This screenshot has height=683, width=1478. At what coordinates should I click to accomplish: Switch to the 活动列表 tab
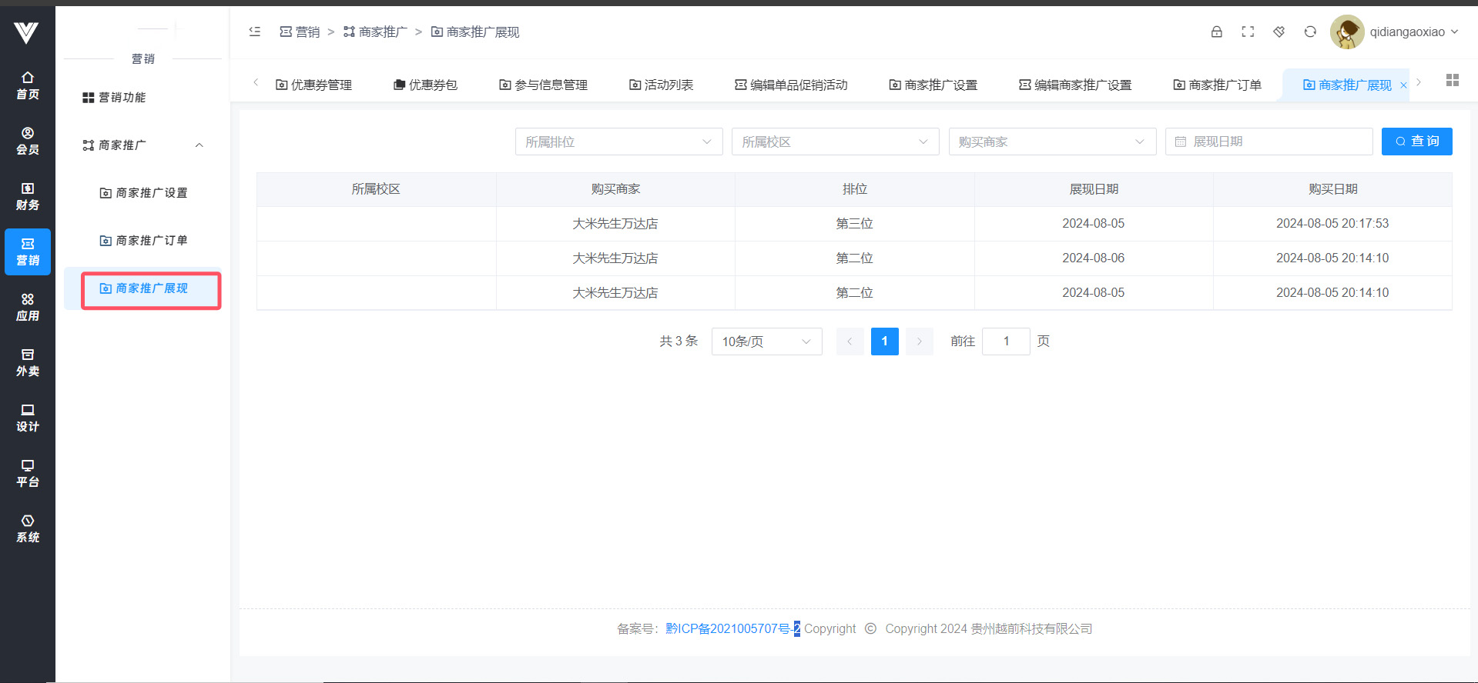click(x=661, y=85)
